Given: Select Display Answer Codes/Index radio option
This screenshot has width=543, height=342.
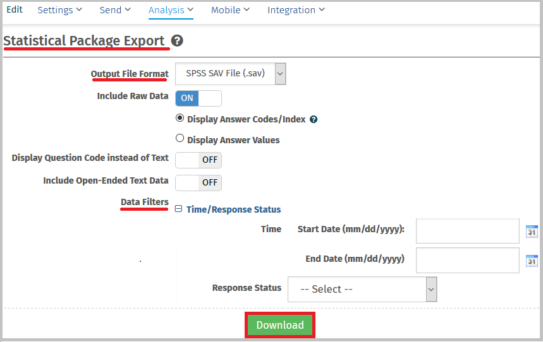Looking at the screenshot, I should pyautogui.click(x=180, y=118).
